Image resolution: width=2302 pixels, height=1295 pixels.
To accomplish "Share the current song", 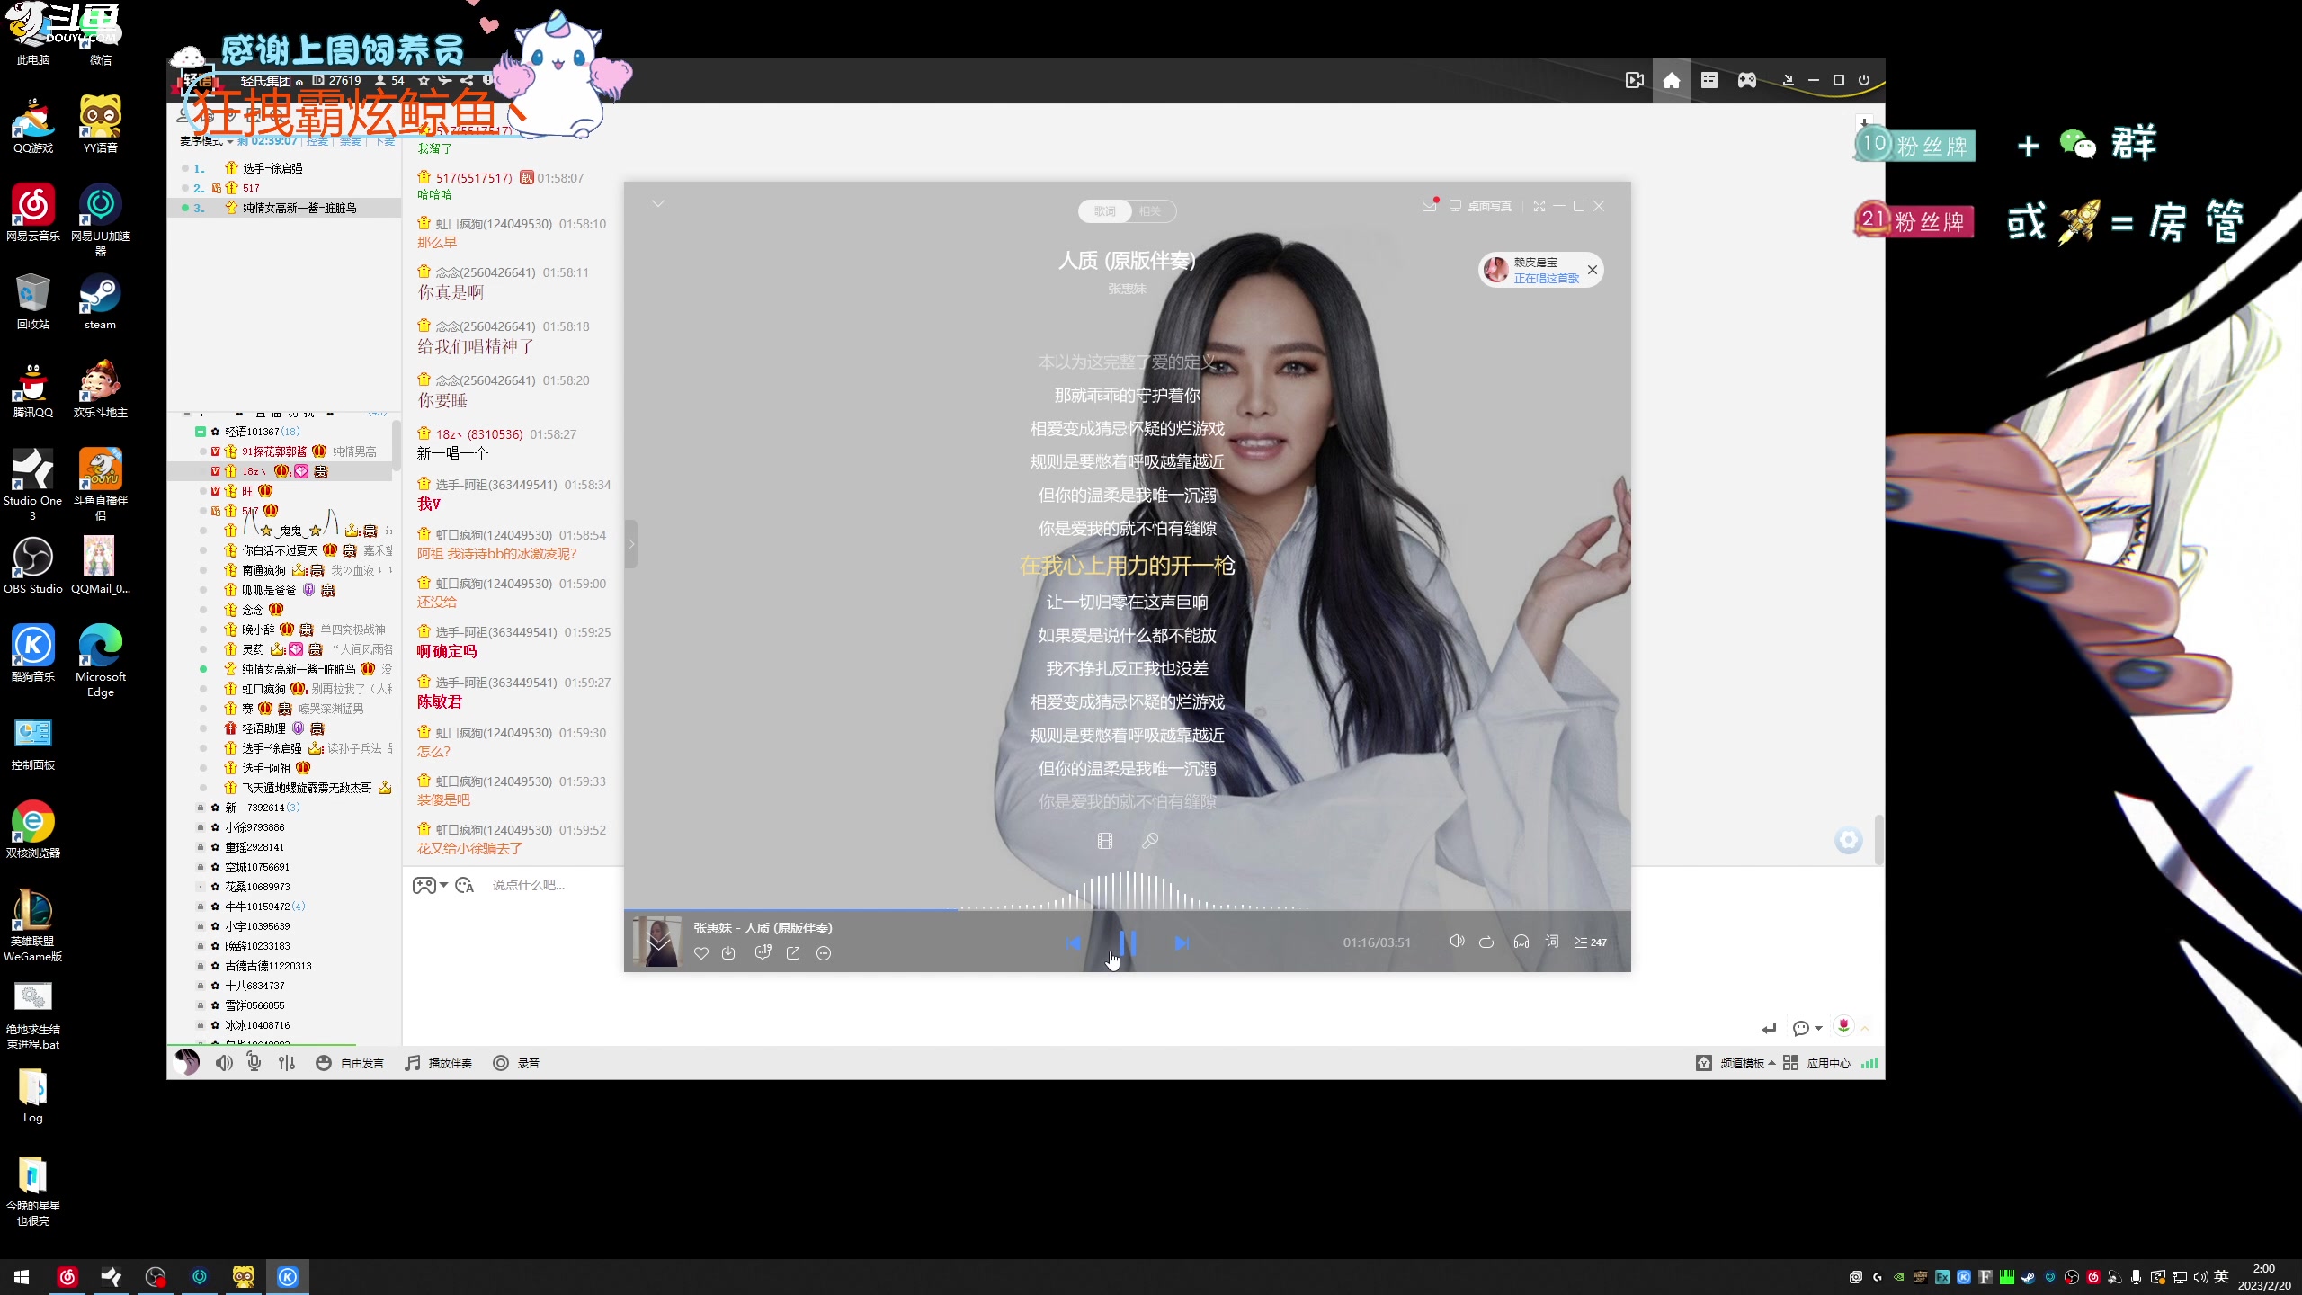I will (x=793, y=953).
